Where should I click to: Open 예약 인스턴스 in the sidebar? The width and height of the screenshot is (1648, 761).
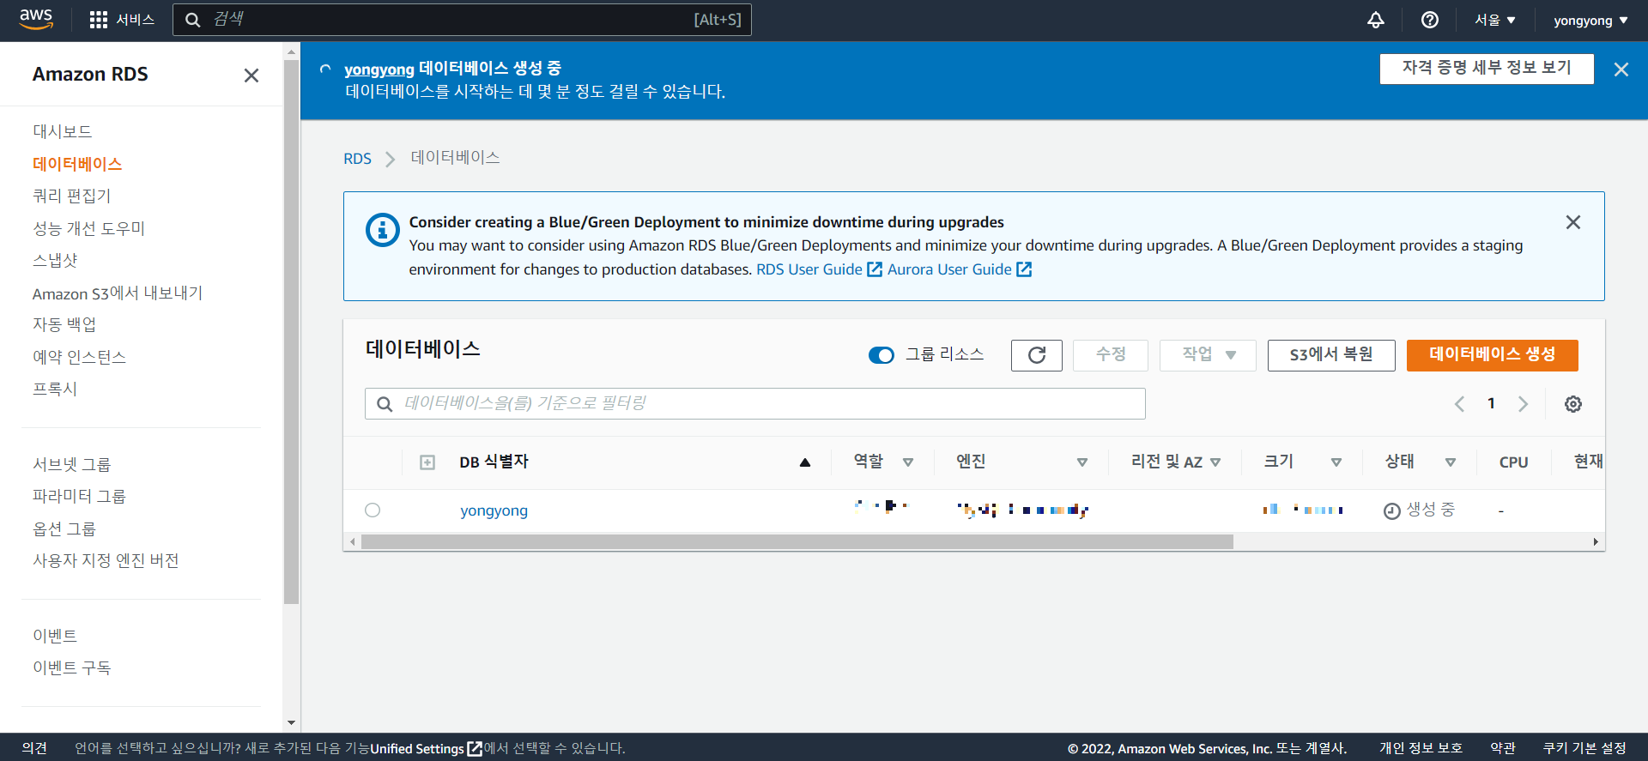tap(80, 357)
